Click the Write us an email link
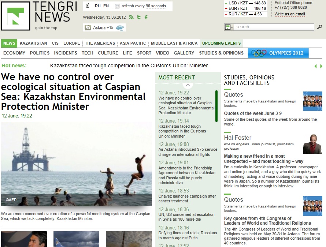 coord(289,14)
